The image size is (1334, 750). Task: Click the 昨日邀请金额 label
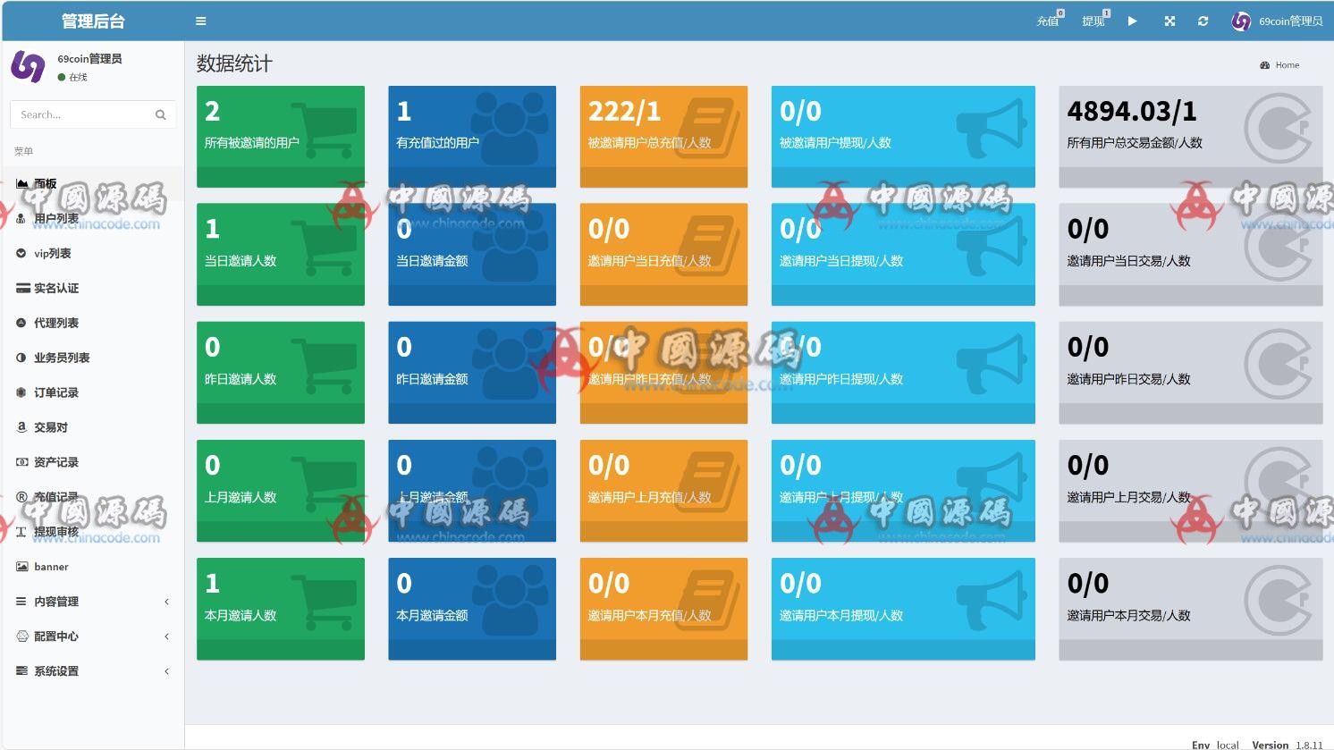432,379
